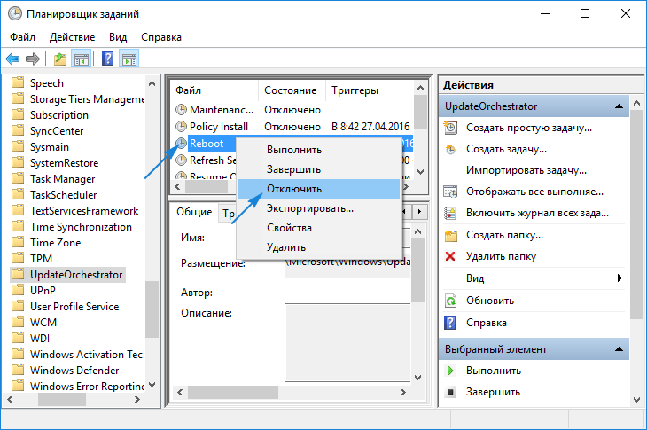
Task: Open the Действие menu
Action: 72,37
